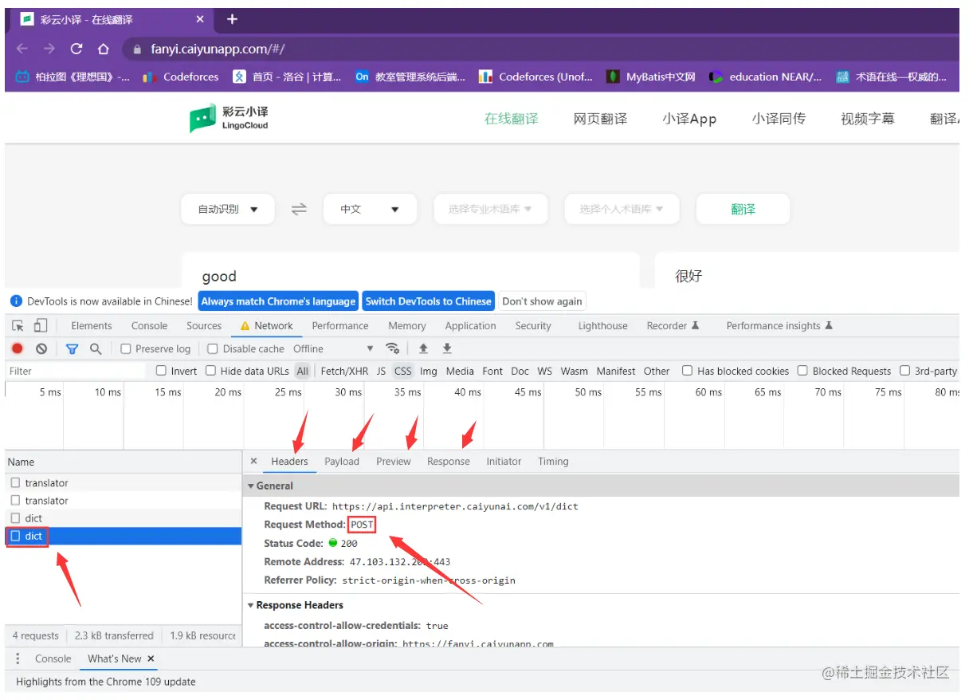
Task: Open the 选择专业术语库 dropdown
Action: [x=490, y=209]
